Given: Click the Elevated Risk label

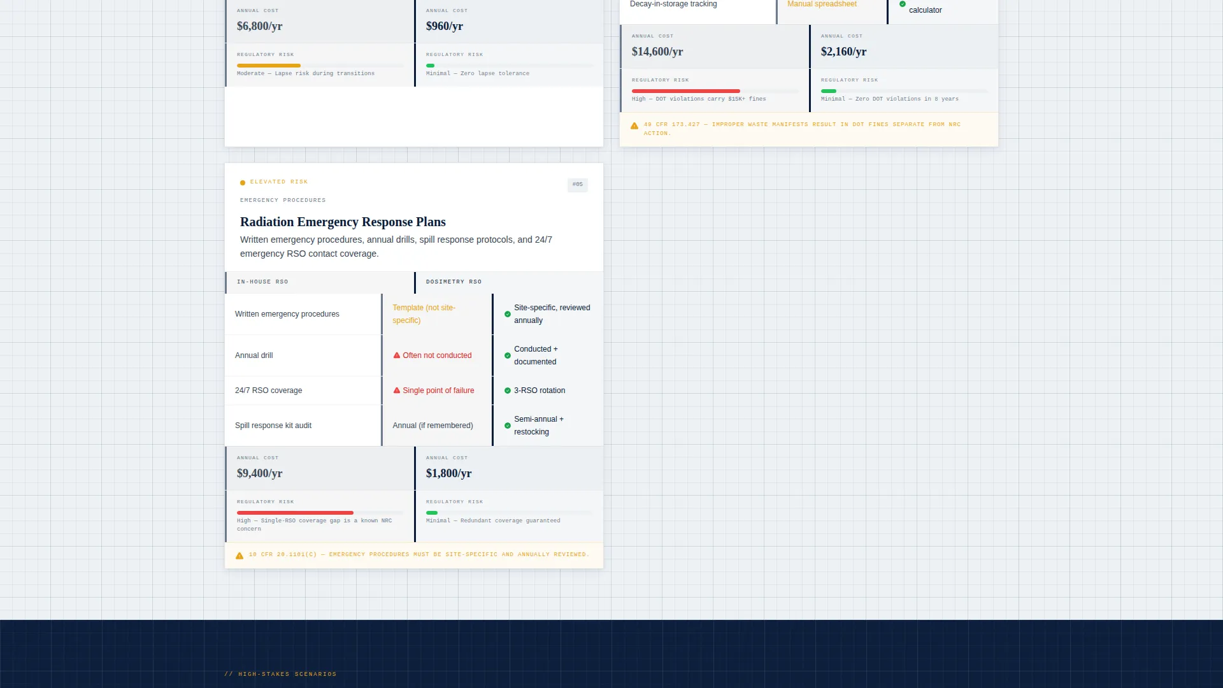Looking at the screenshot, I should click(279, 182).
